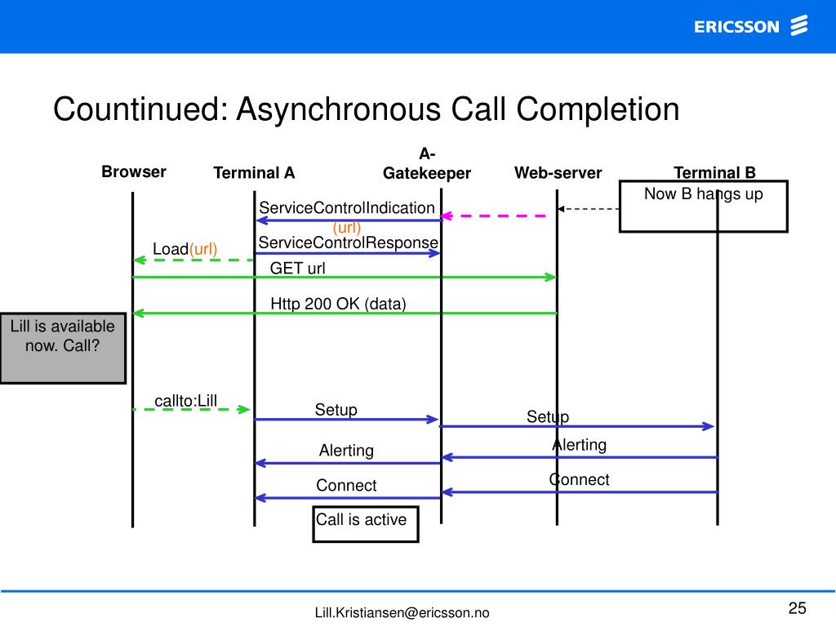The image size is (836, 627).
Task: Select "Connect" label arriving at Terminal A
Action: (x=346, y=485)
